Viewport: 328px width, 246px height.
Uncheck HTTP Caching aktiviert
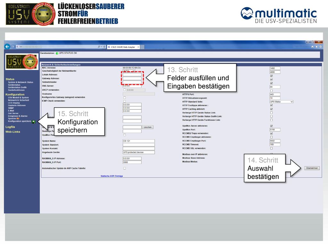click(x=271, y=109)
